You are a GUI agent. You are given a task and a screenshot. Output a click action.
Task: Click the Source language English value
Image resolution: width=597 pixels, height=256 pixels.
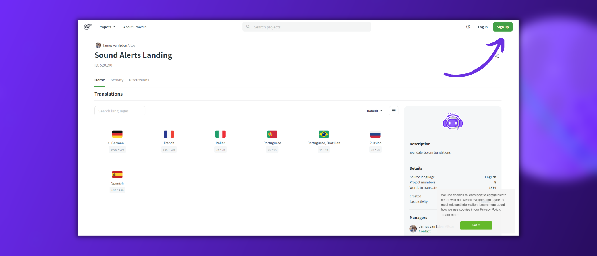pyautogui.click(x=490, y=177)
